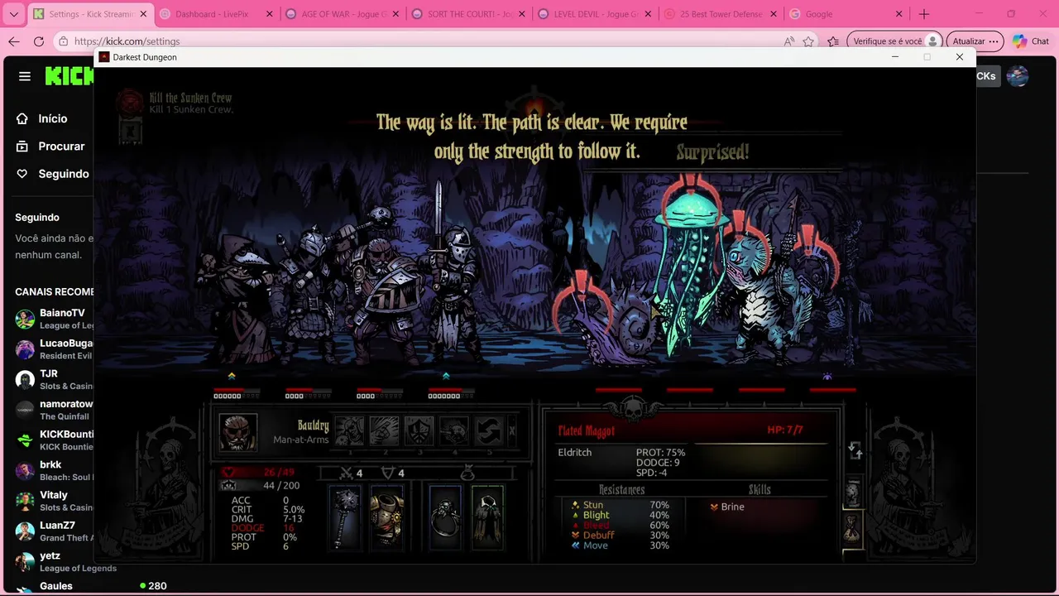
Task: Click the Atualizar browser button
Action: click(974, 41)
